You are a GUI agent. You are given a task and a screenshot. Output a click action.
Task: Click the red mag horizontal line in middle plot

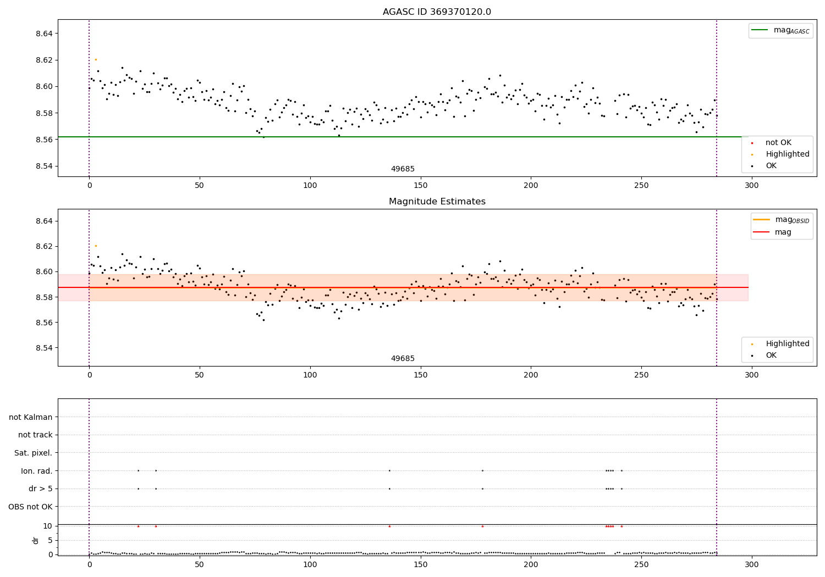click(x=403, y=287)
